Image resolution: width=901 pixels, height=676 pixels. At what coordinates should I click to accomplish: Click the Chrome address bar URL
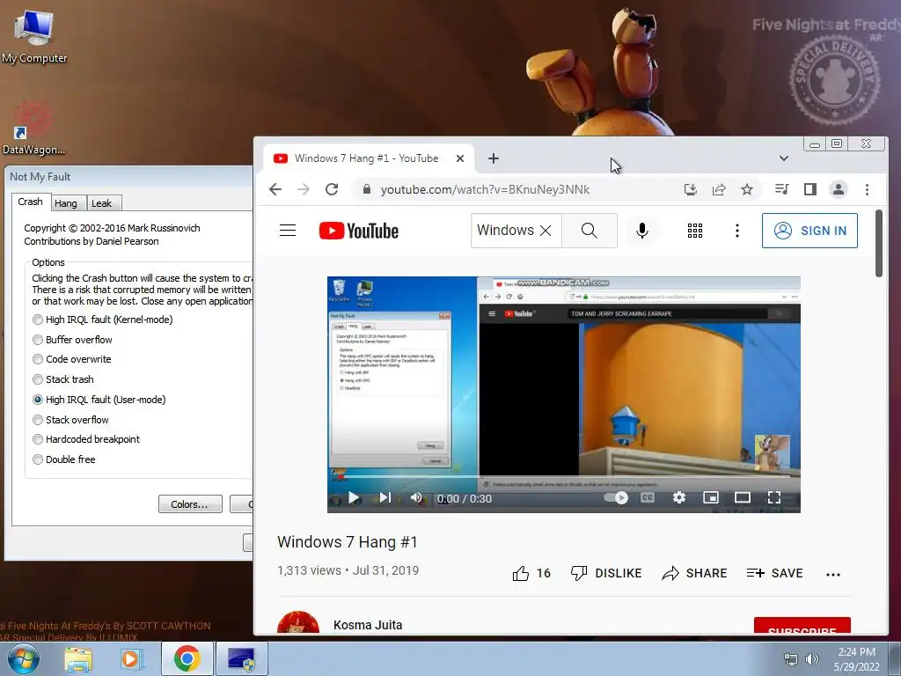[485, 189]
